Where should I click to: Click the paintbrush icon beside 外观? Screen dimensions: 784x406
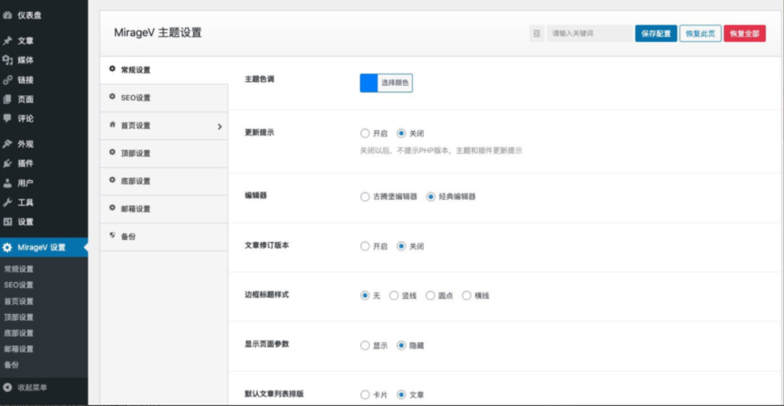pos(7,144)
